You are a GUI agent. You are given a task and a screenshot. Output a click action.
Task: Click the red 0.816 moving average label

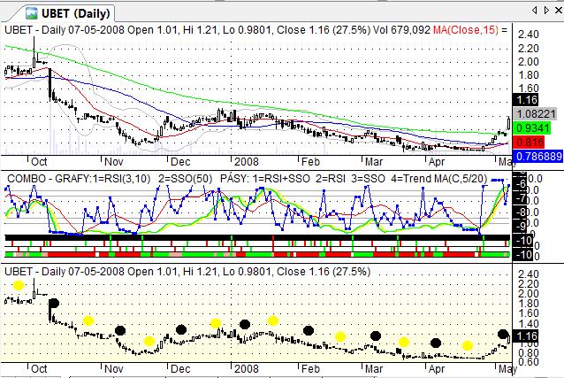529,142
